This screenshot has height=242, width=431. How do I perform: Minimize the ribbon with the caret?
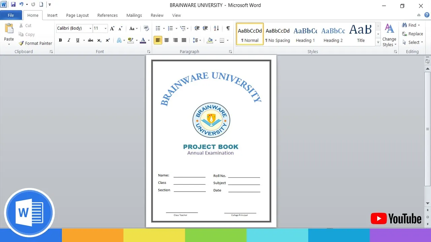tap(419, 15)
